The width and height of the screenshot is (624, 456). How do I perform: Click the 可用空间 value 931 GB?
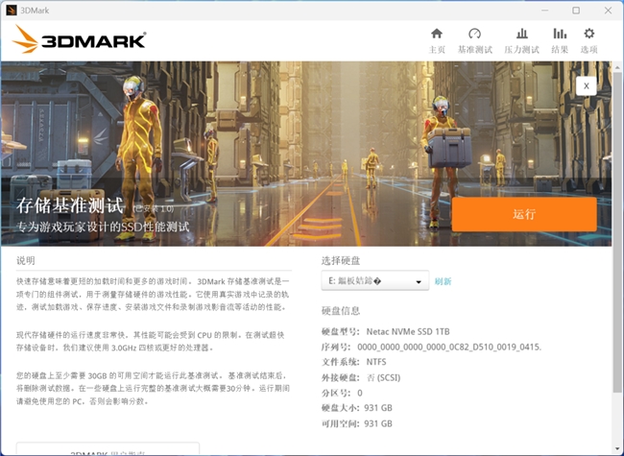(378, 423)
